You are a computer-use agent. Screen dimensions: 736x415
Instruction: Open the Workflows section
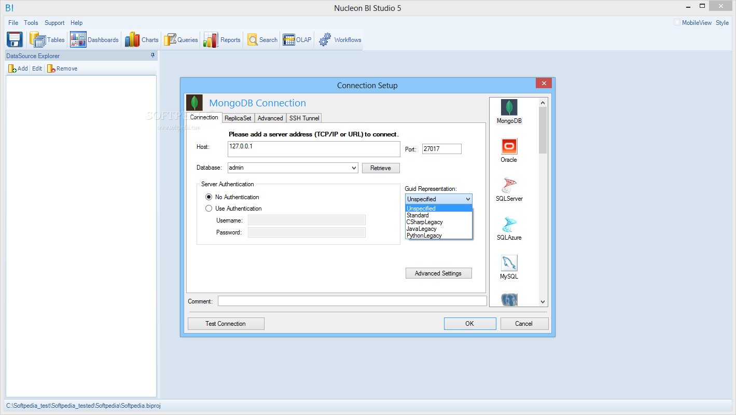(x=340, y=40)
